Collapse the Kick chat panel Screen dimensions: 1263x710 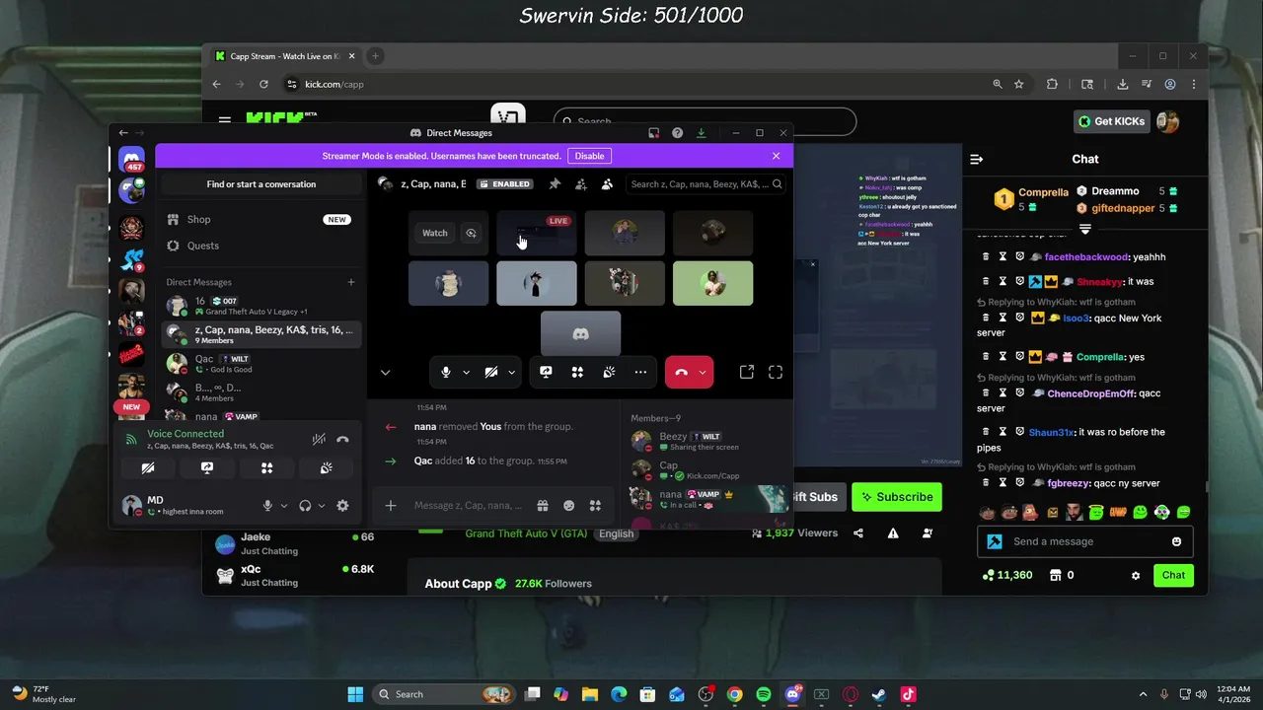(x=977, y=159)
